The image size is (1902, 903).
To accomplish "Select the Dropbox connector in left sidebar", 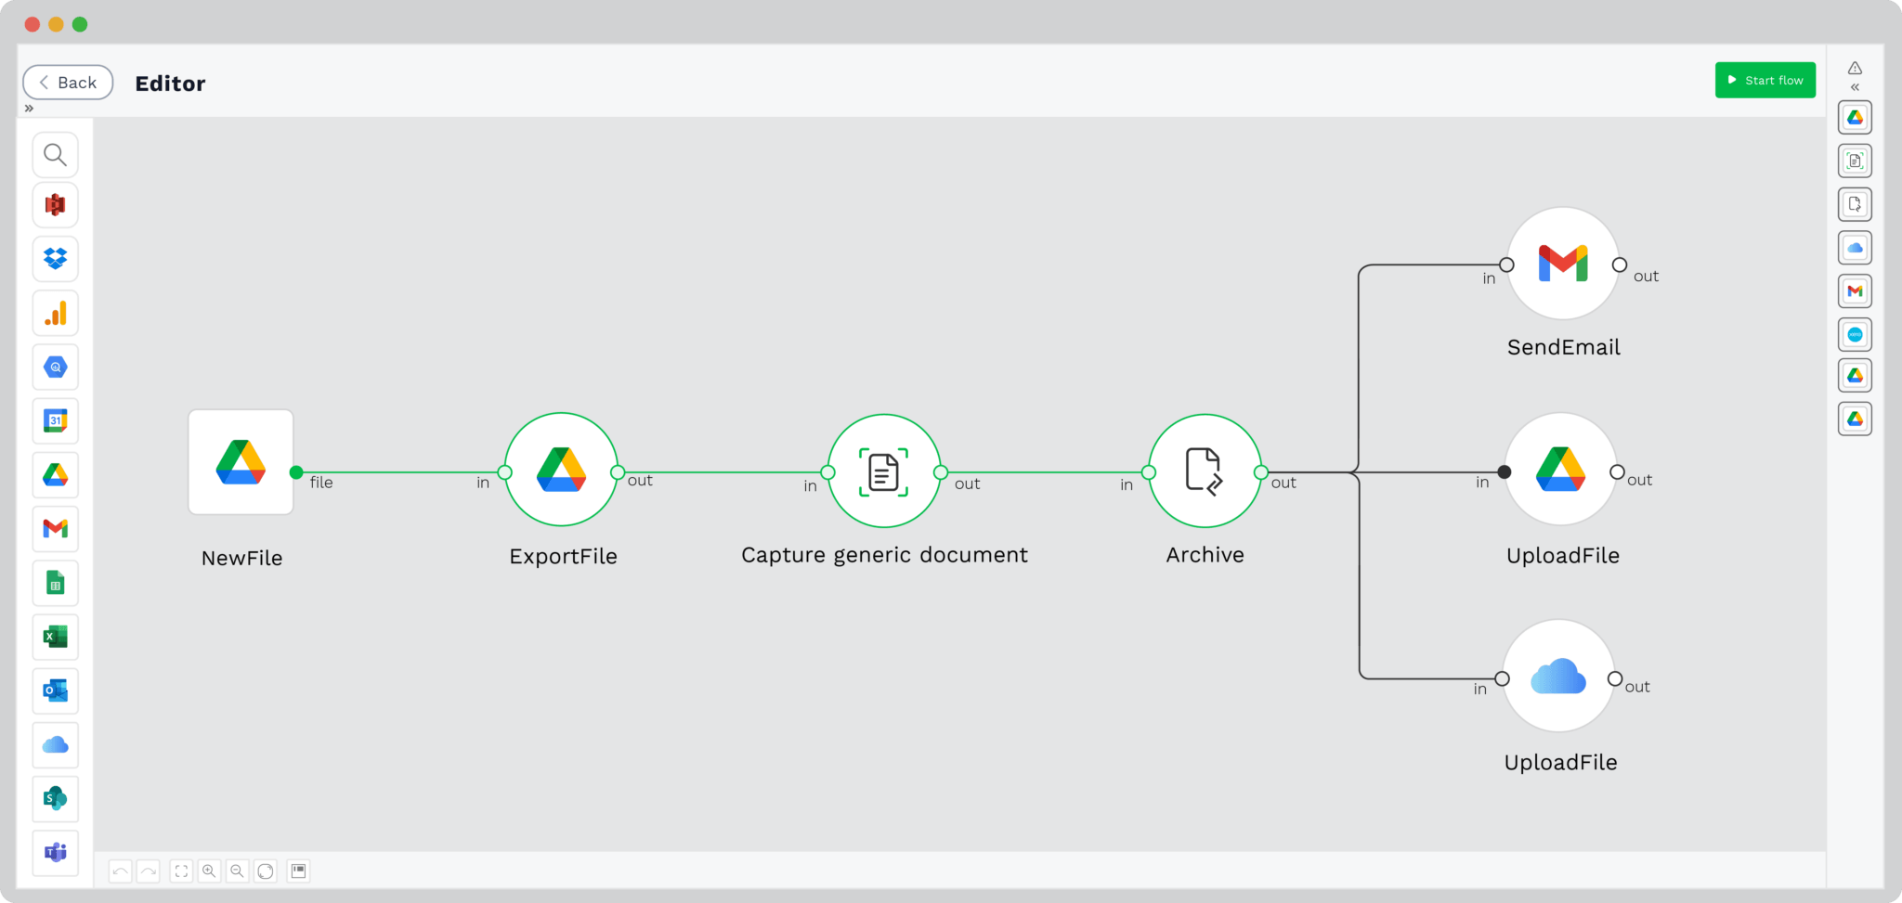I will coord(55,259).
